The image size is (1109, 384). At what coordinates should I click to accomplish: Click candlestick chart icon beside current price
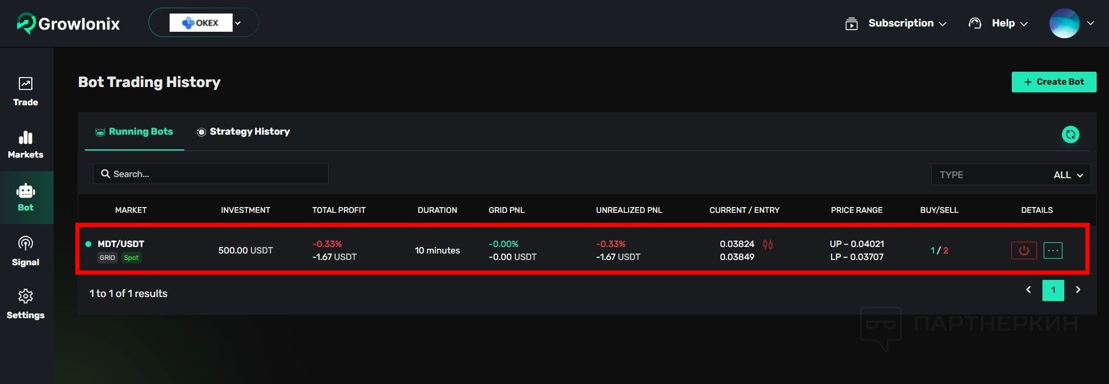pyautogui.click(x=768, y=244)
